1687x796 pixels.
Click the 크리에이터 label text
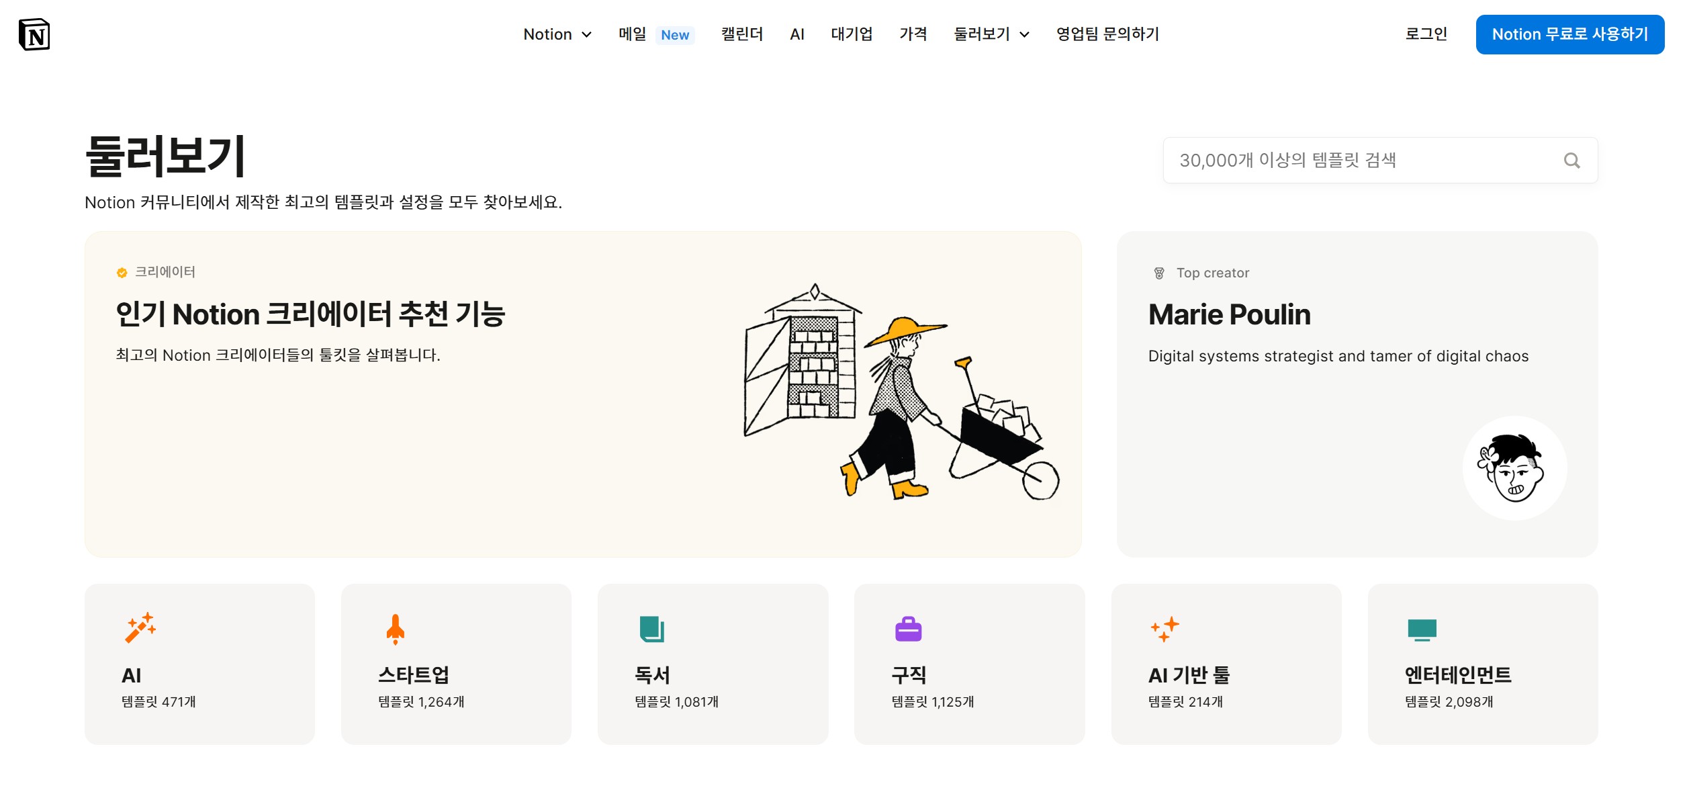click(165, 272)
